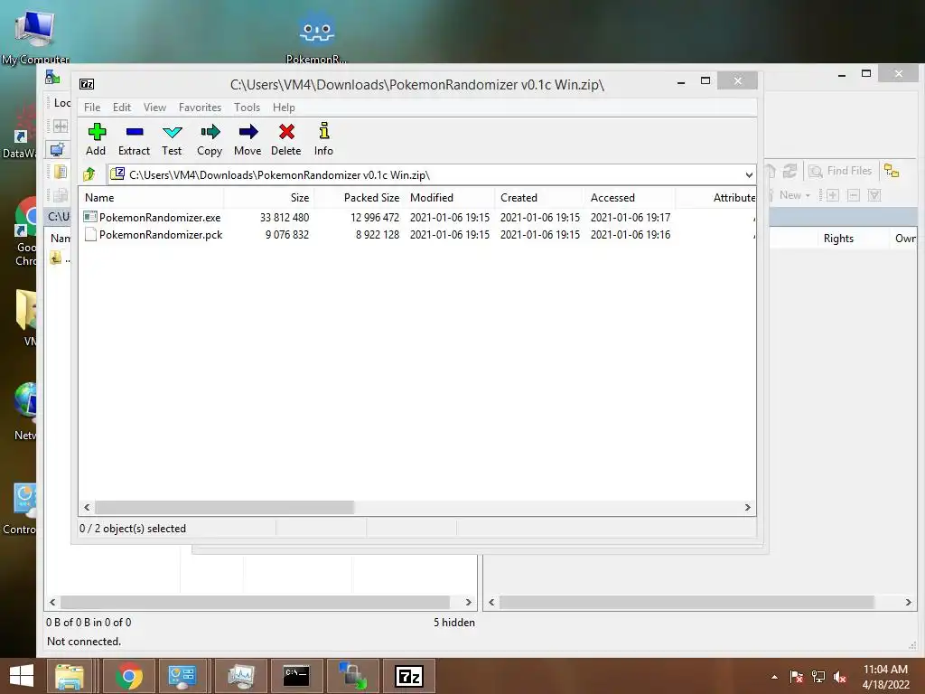Click the select-plus icon in background window
This screenshot has width=925, height=694.
832,195
